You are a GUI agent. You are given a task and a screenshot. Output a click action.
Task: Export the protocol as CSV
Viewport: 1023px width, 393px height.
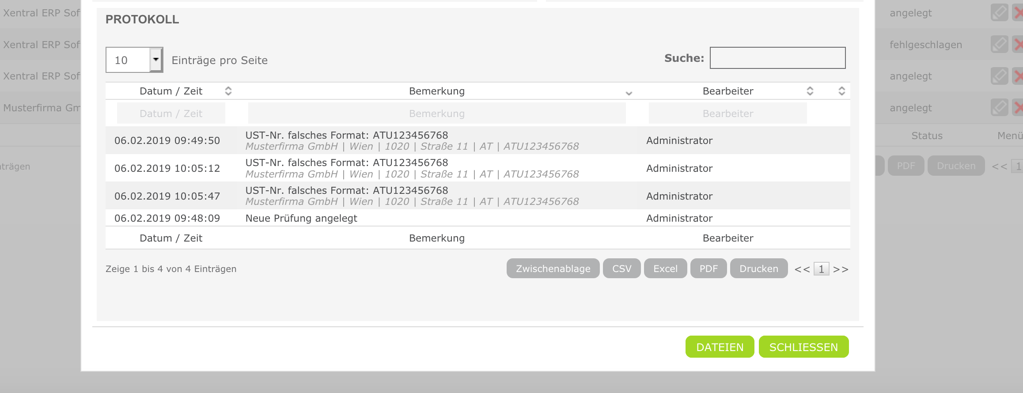point(621,268)
